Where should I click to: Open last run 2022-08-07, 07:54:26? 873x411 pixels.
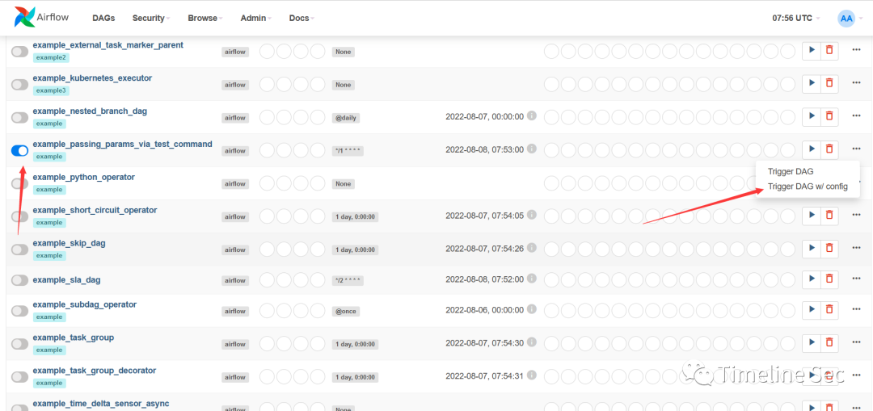484,249
